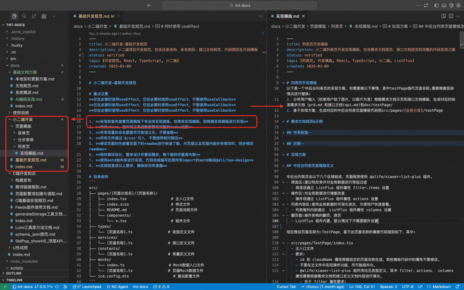This screenshot has height=290, width=464.
Task: Toggle the primary sidebar layout icon
Action: point(437,5)
